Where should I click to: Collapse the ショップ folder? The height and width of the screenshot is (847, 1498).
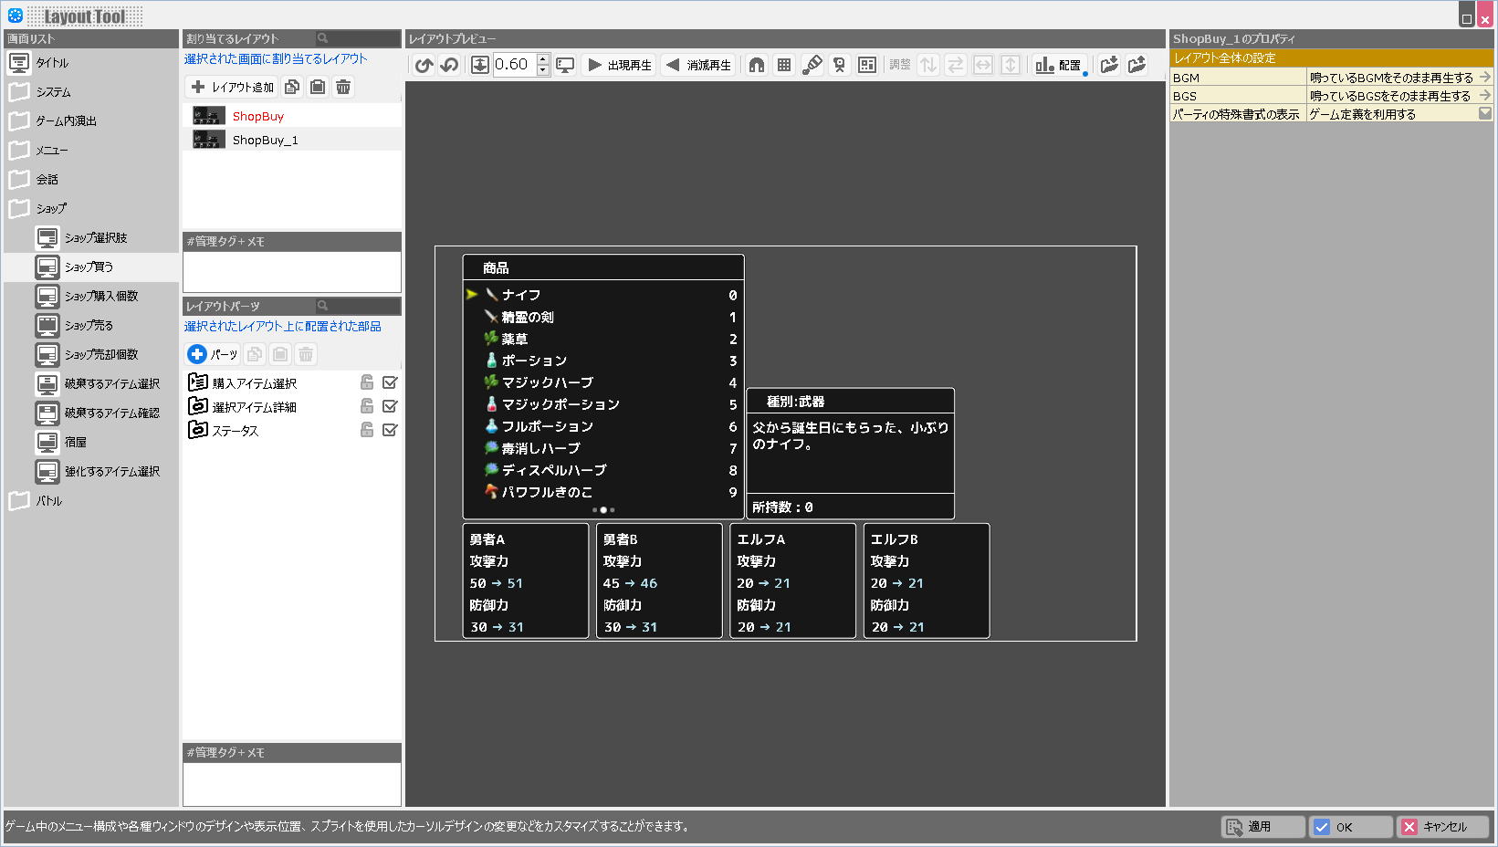(x=19, y=208)
